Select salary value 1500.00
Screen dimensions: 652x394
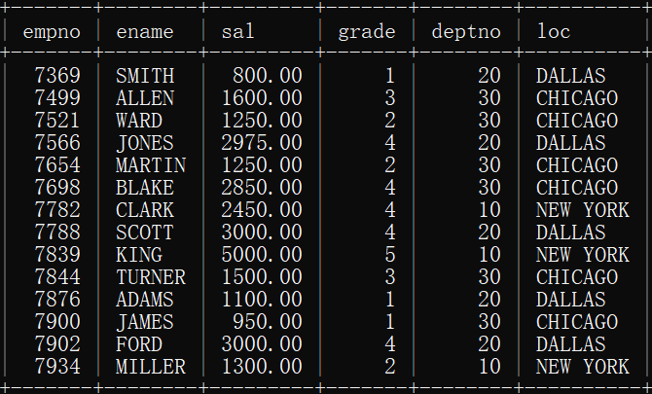coord(262,277)
